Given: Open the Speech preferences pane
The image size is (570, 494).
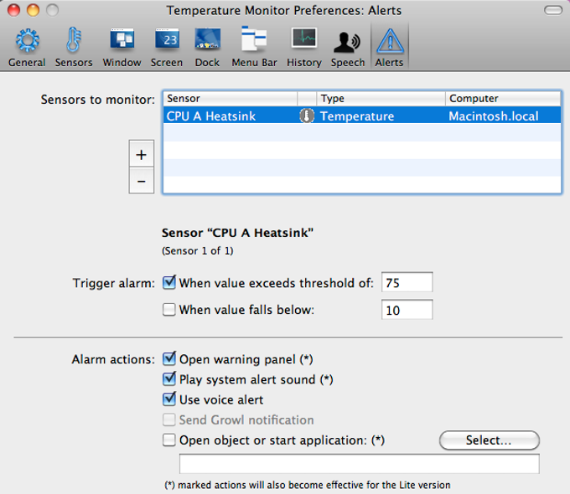Looking at the screenshot, I should click(x=347, y=47).
